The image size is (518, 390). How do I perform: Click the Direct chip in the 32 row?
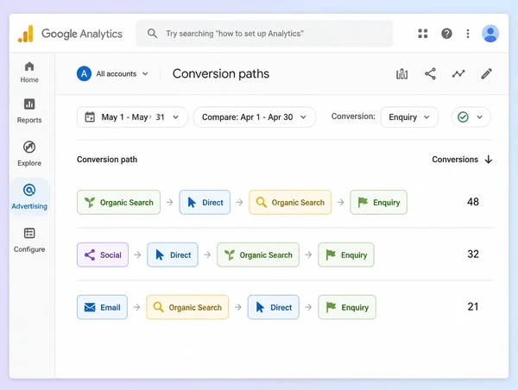pos(173,255)
